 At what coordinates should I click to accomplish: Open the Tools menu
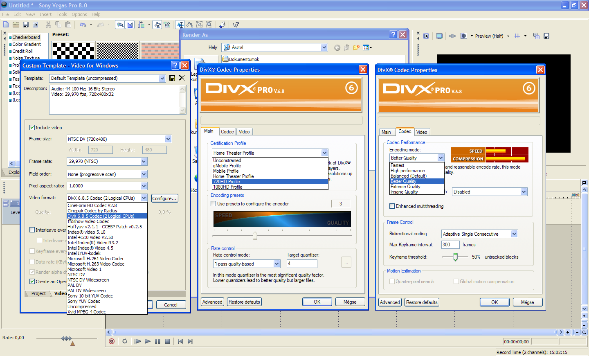coord(62,14)
